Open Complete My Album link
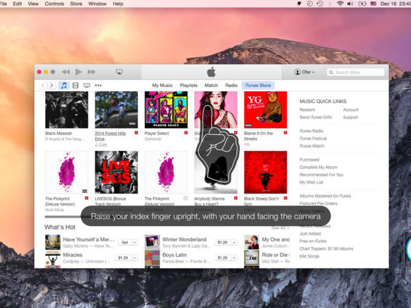 tap(318, 167)
